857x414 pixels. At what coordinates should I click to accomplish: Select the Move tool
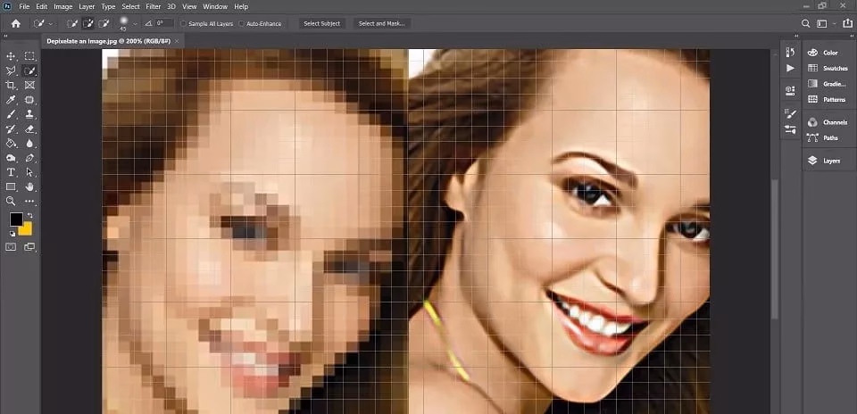pos(11,56)
